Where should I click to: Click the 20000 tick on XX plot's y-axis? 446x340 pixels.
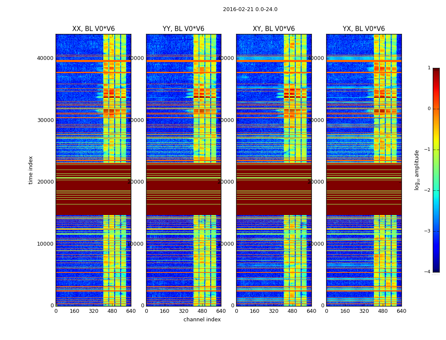coord(45,182)
